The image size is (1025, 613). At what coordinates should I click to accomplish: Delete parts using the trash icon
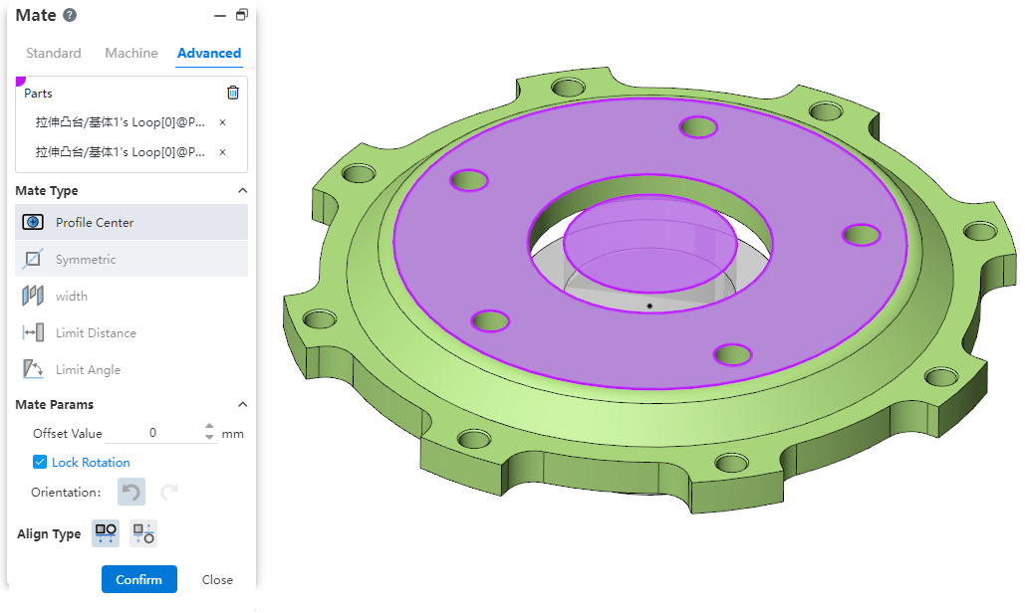coord(233,93)
